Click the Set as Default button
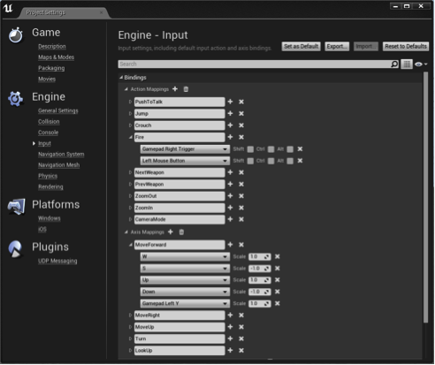435x365 pixels. 301,46
